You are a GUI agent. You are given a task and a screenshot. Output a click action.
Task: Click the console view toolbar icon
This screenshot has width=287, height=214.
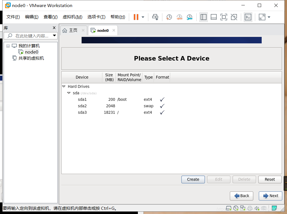(248, 17)
